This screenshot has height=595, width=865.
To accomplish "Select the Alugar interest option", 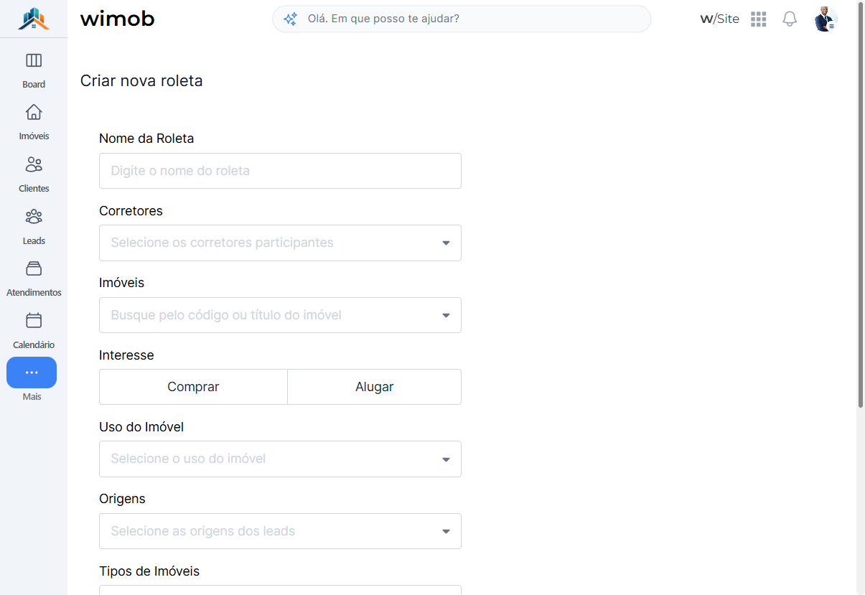I will coord(375,387).
